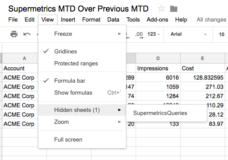Viewport: 228px width, 160px height.
Task: Select the Impressions header cell
Action: pyautogui.click(x=158, y=68)
